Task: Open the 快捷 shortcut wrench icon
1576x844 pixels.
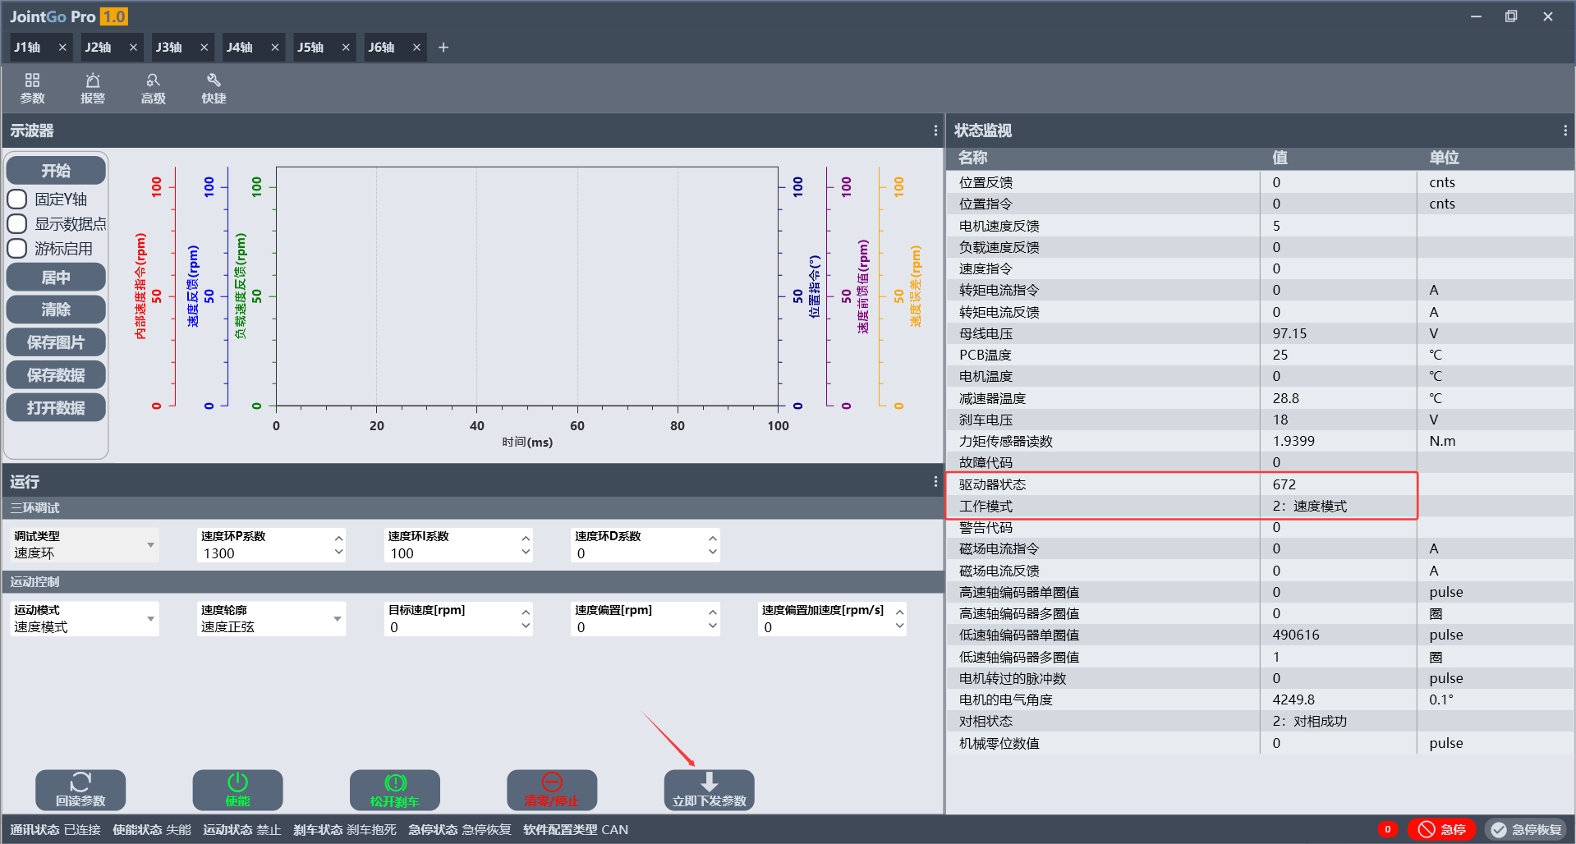Action: click(x=214, y=88)
